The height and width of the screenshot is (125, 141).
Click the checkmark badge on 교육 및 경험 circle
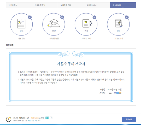(62, 17)
